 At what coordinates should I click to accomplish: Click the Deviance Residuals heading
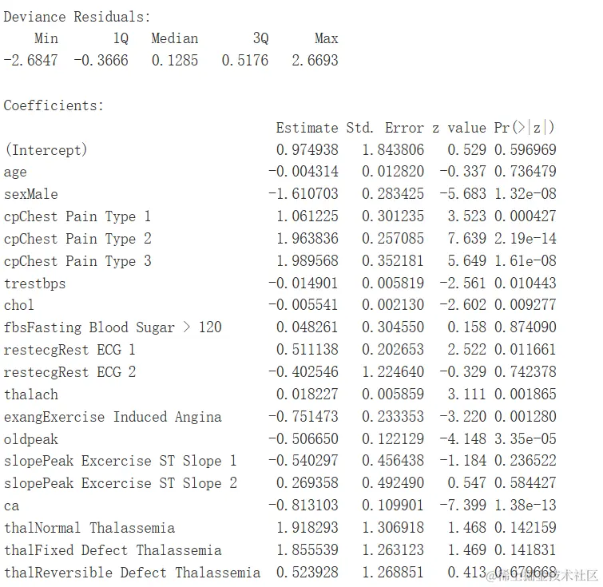pyautogui.click(x=77, y=17)
